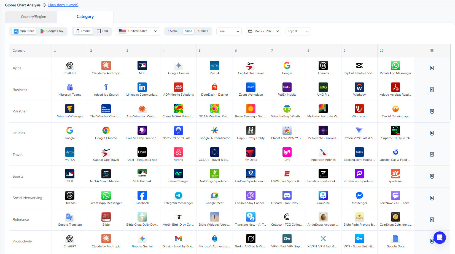This screenshot has height=254, width=455.
Task: Switch to the Country/Region tab
Action: (34, 16)
